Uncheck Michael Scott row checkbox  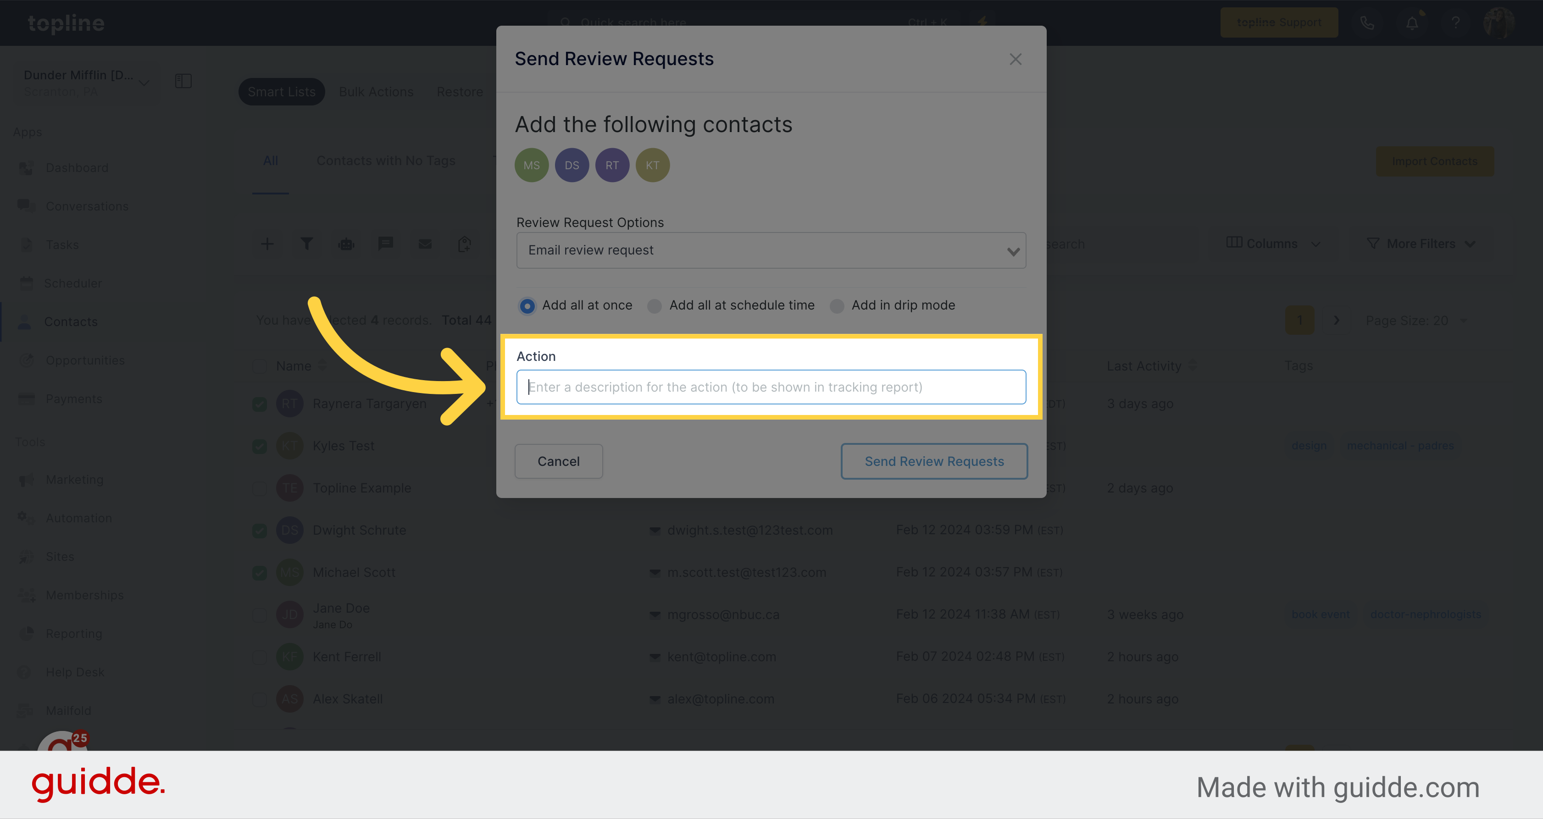pos(259,572)
